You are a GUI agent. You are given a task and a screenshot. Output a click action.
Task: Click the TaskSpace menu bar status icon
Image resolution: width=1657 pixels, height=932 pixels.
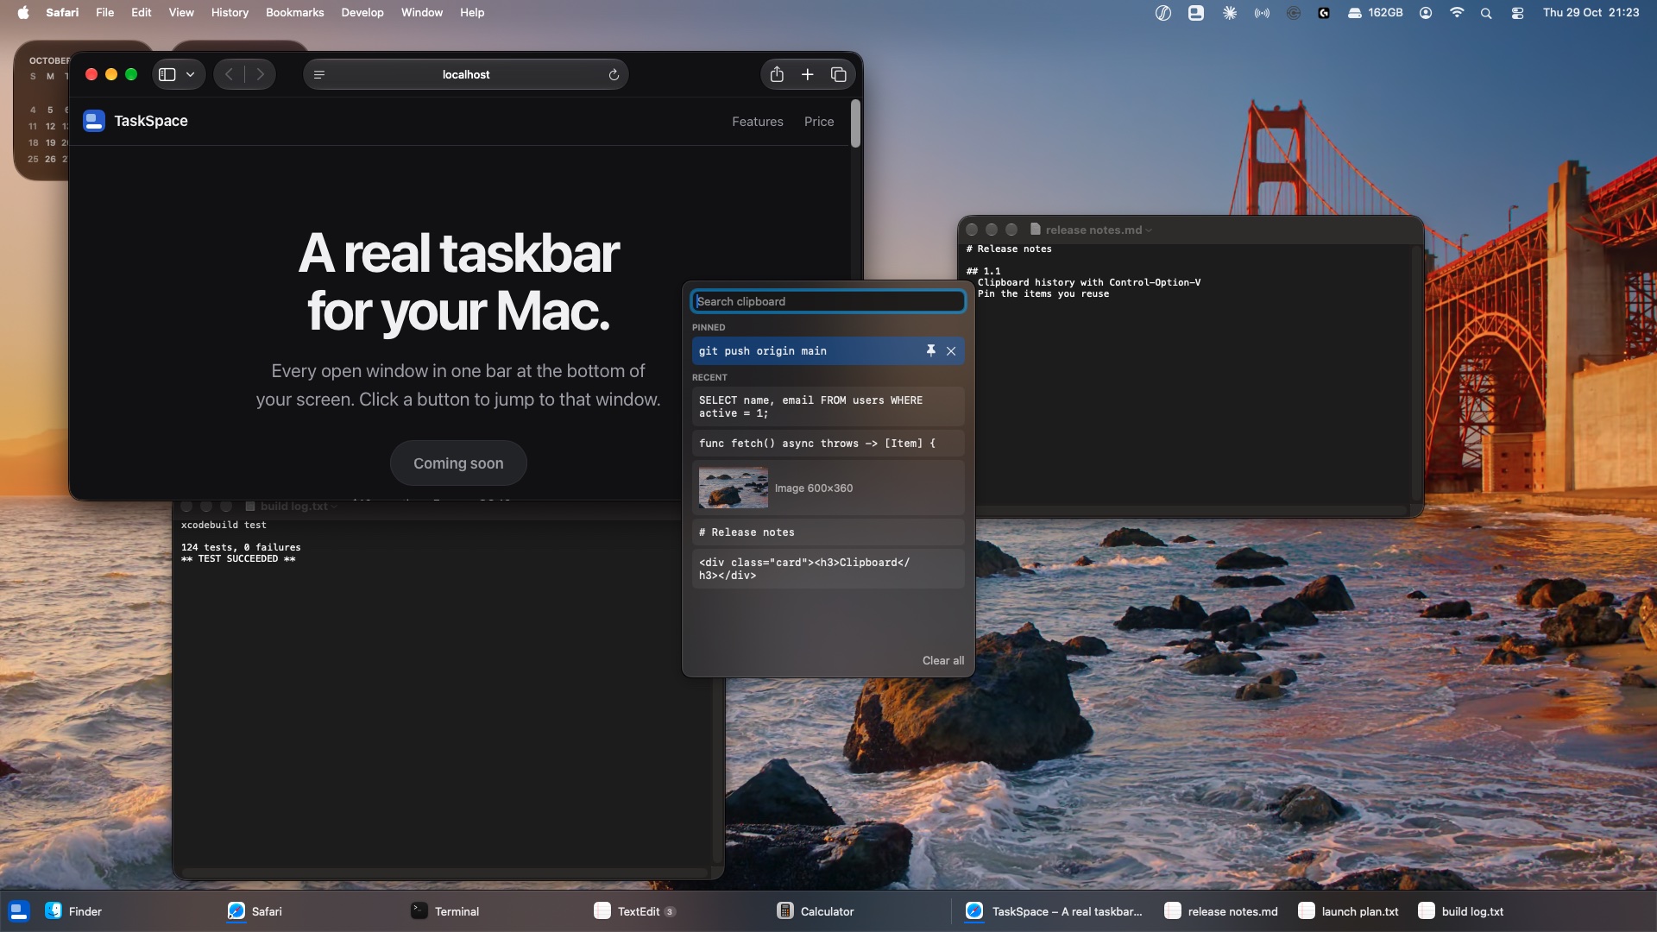(1196, 13)
